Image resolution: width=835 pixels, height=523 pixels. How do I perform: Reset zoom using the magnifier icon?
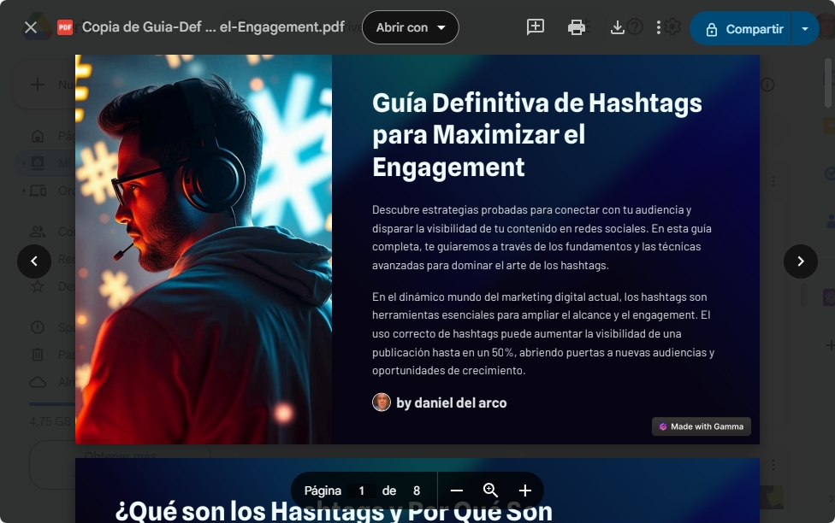pyautogui.click(x=491, y=491)
